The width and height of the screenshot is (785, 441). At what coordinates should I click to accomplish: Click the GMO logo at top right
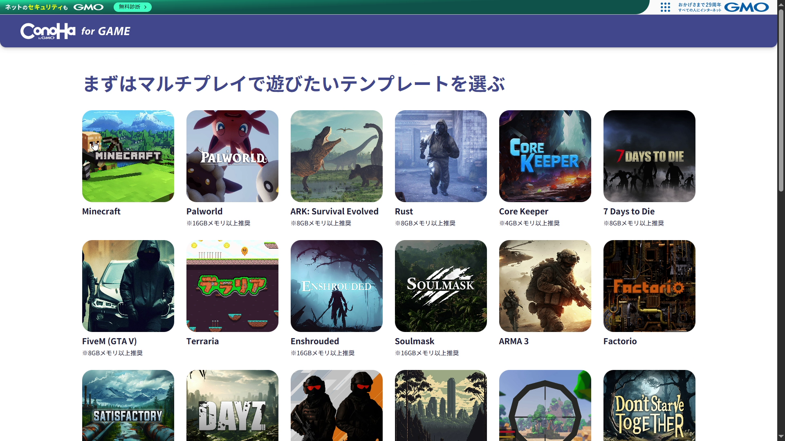(746, 7)
